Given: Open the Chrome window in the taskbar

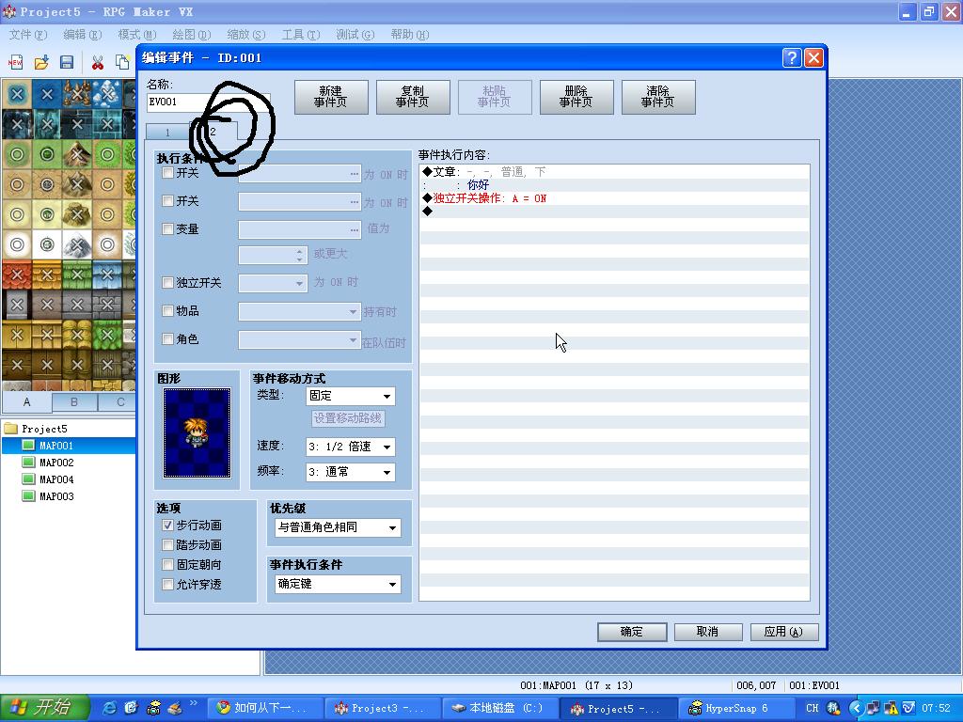Looking at the screenshot, I should tap(264, 708).
